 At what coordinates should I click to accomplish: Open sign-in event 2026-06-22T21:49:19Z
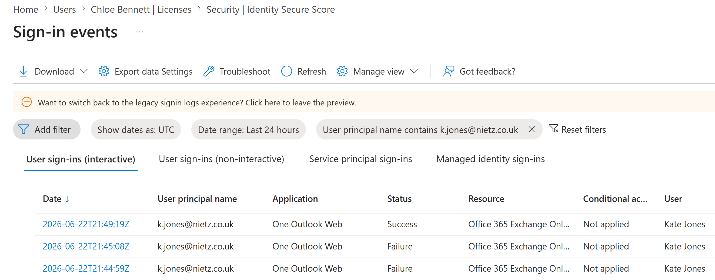pos(86,224)
